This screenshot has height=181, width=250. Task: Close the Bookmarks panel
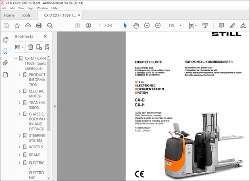click(x=45, y=36)
